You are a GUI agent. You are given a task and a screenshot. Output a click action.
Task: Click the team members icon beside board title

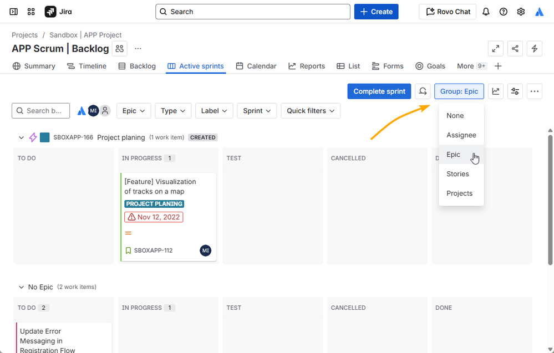coord(119,48)
